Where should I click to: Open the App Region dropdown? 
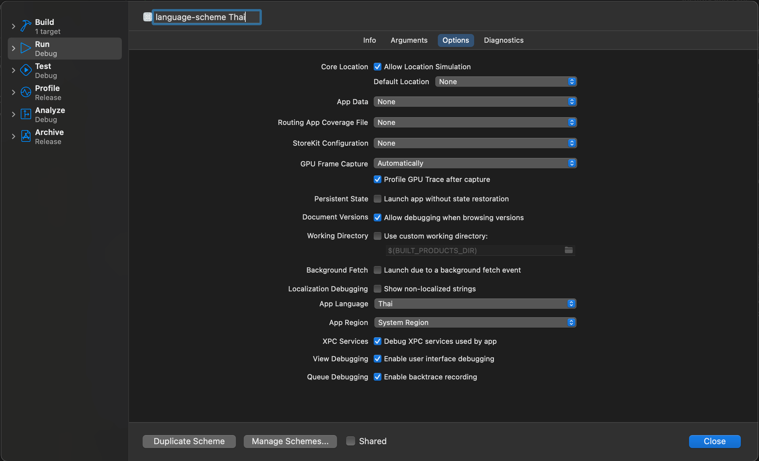tap(475, 322)
